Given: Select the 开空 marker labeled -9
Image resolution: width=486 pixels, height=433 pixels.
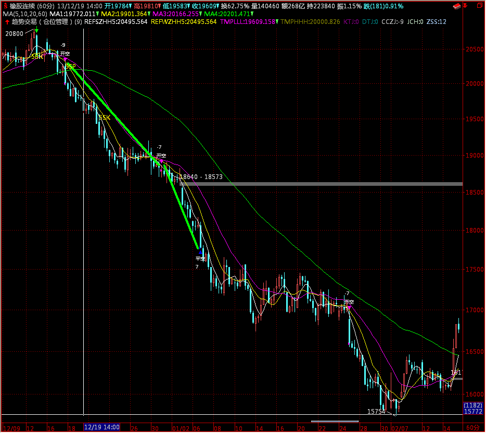Looking at the screenshot, I should (x=65, y=54).
